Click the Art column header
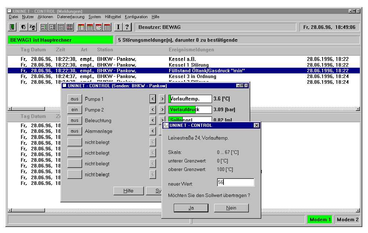The image size is (368, 233). tap(84, 50)
